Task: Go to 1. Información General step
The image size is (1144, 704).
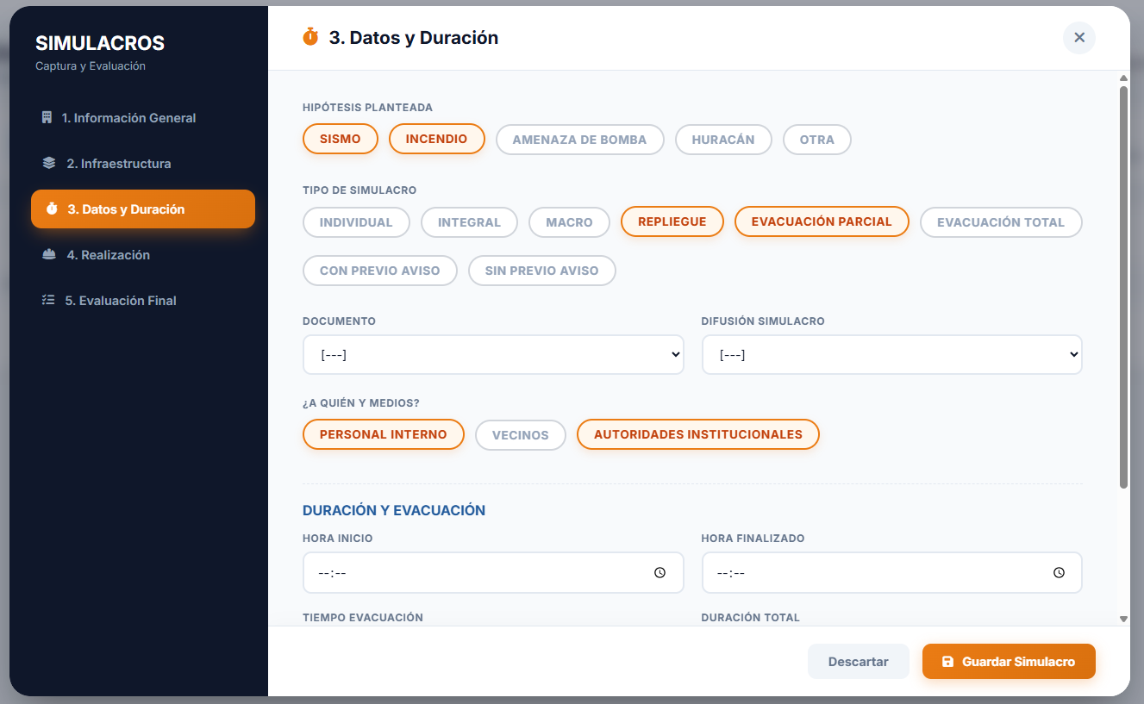Action: [143, 117]
